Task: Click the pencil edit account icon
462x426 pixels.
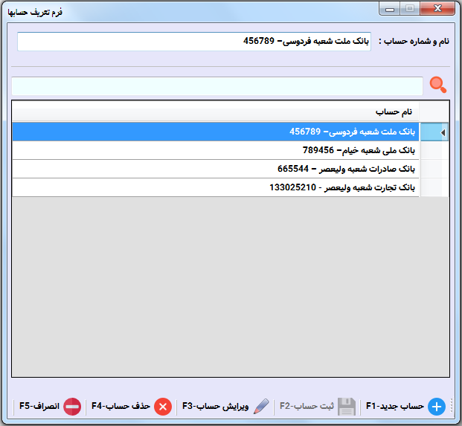Action: pos(261,406)
